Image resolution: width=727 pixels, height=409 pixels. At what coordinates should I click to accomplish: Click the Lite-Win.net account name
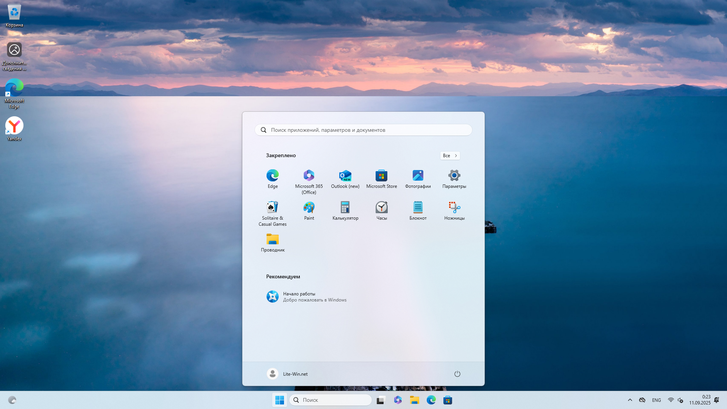pyautogui.click(x=295, y=374)
